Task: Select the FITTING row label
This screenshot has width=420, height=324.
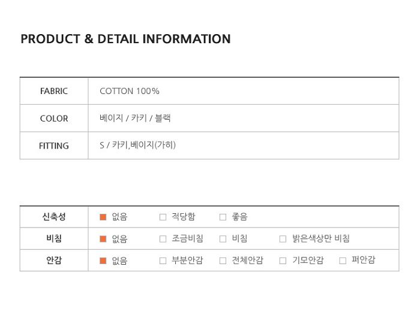Action: (x=54, y=146)
